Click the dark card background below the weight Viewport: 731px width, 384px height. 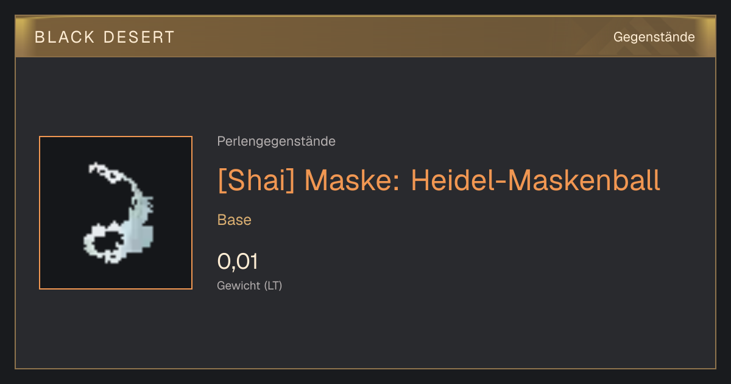pyautogui.click(x=365, y=332)
